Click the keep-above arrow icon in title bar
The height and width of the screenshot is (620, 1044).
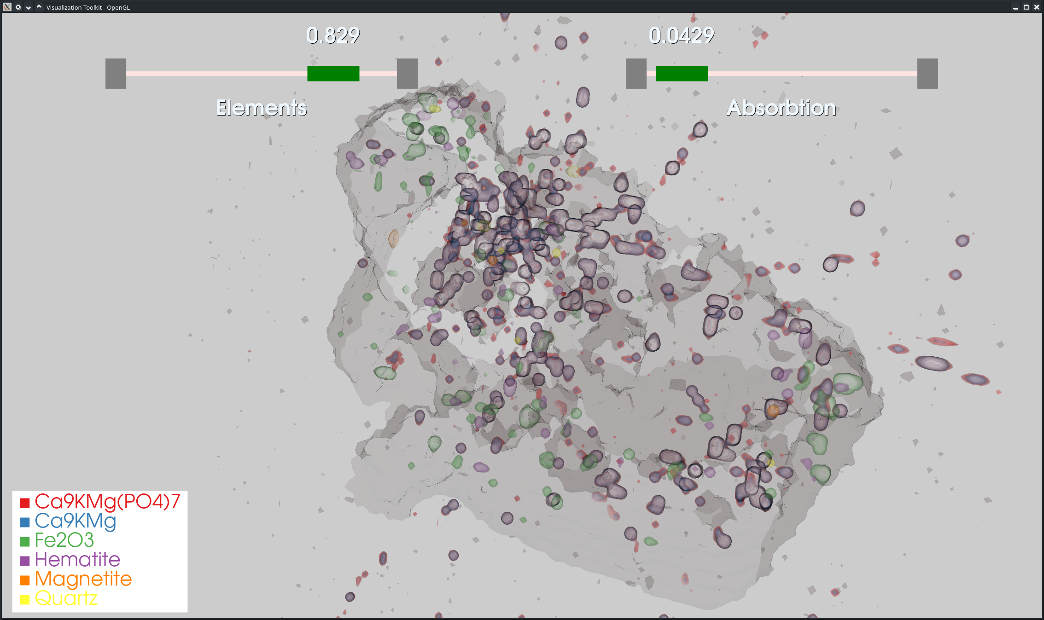[39, 7]
